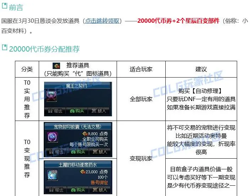
Task: Click the 土罐的移动速度药水 title
Action: tap(78, 165)
